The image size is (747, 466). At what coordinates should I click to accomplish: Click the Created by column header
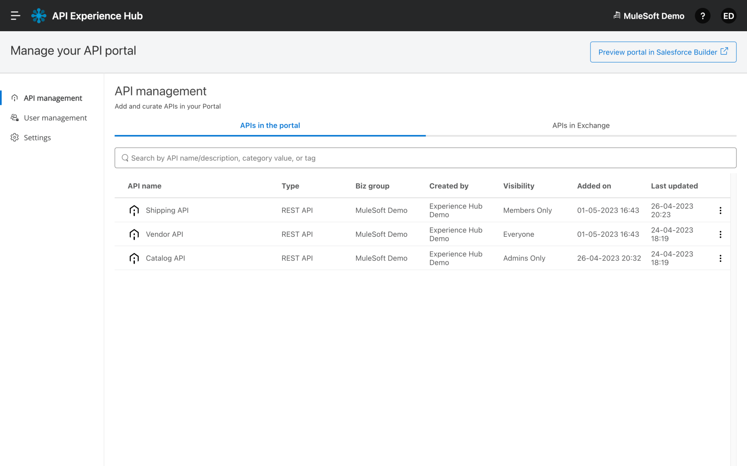(449, 186)
